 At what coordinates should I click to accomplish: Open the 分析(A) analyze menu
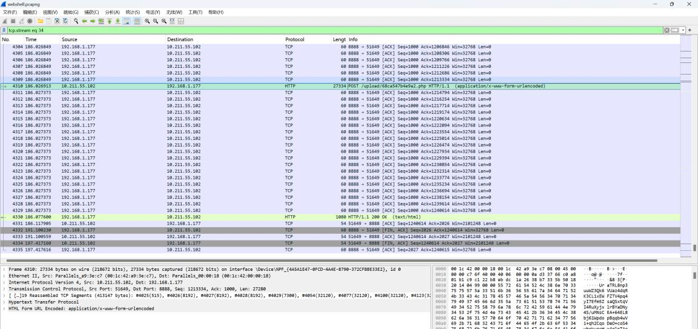[x=112, y=12]
